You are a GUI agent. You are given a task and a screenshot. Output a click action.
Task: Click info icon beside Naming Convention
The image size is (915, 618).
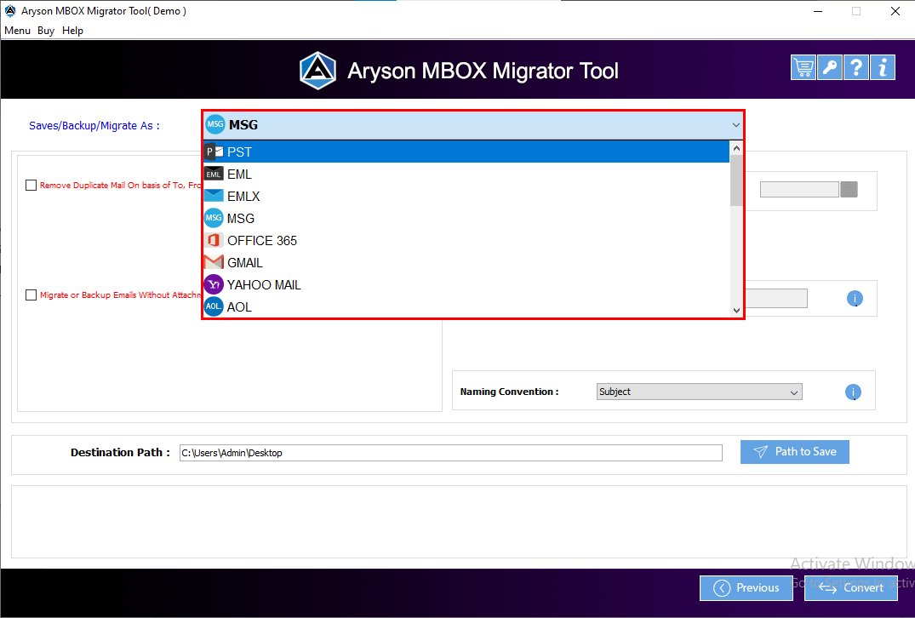[853, 392]
